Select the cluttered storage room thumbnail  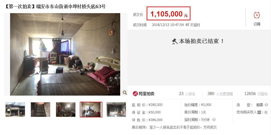point(66,110)
